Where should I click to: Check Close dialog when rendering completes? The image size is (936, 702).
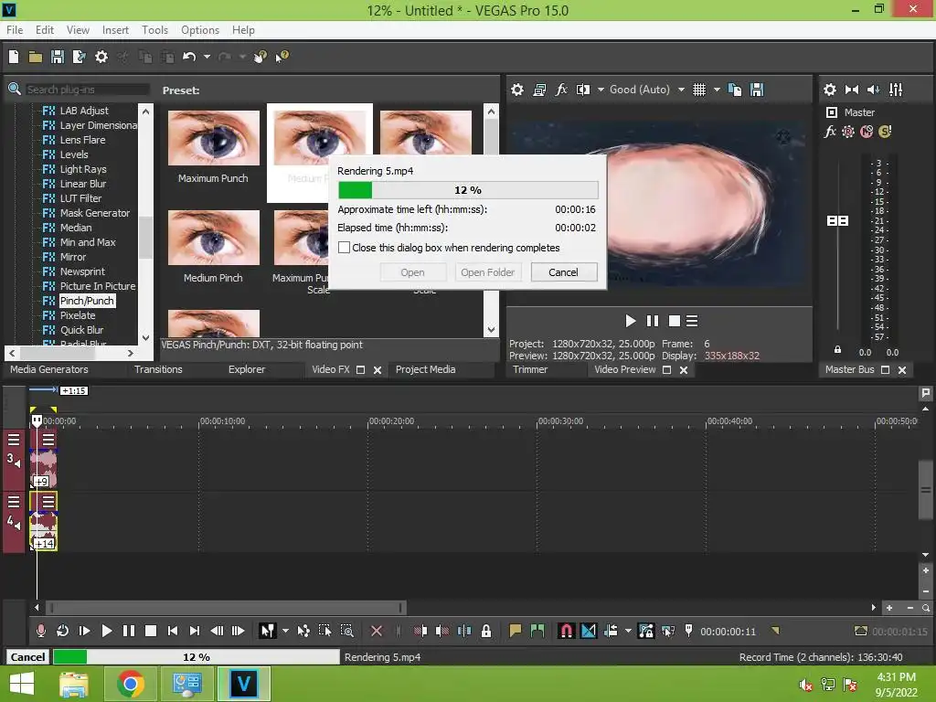tap(344, 248)
